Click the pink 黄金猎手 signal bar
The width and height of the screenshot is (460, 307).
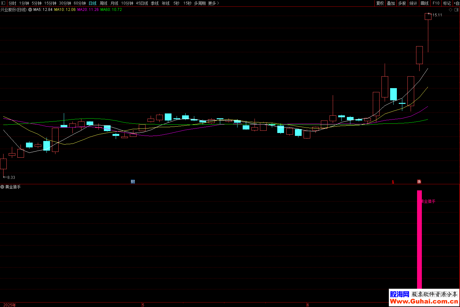419,240
